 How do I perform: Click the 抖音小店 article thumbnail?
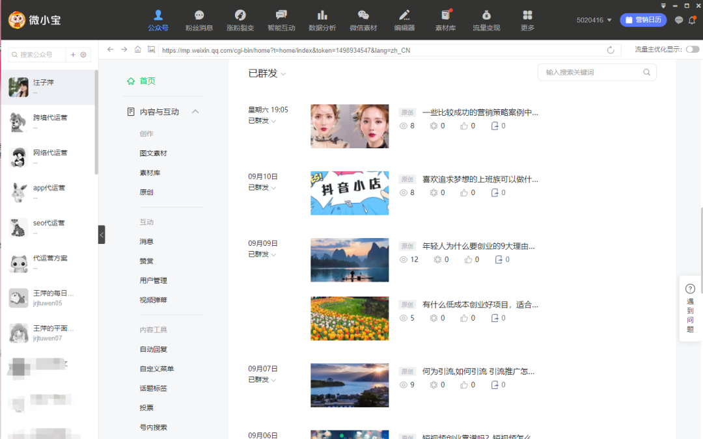(350, 193)
